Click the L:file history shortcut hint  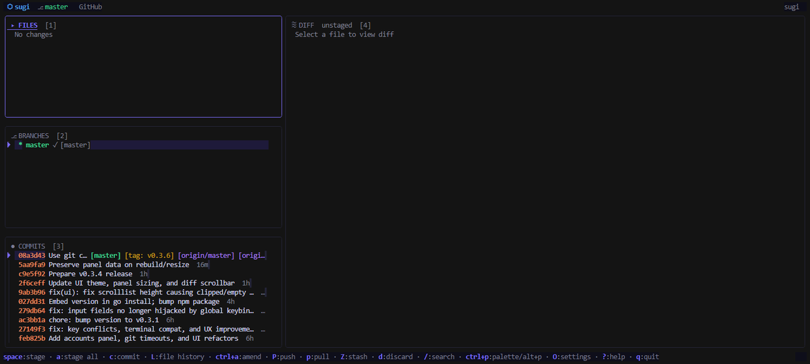[x=178, y=357]
